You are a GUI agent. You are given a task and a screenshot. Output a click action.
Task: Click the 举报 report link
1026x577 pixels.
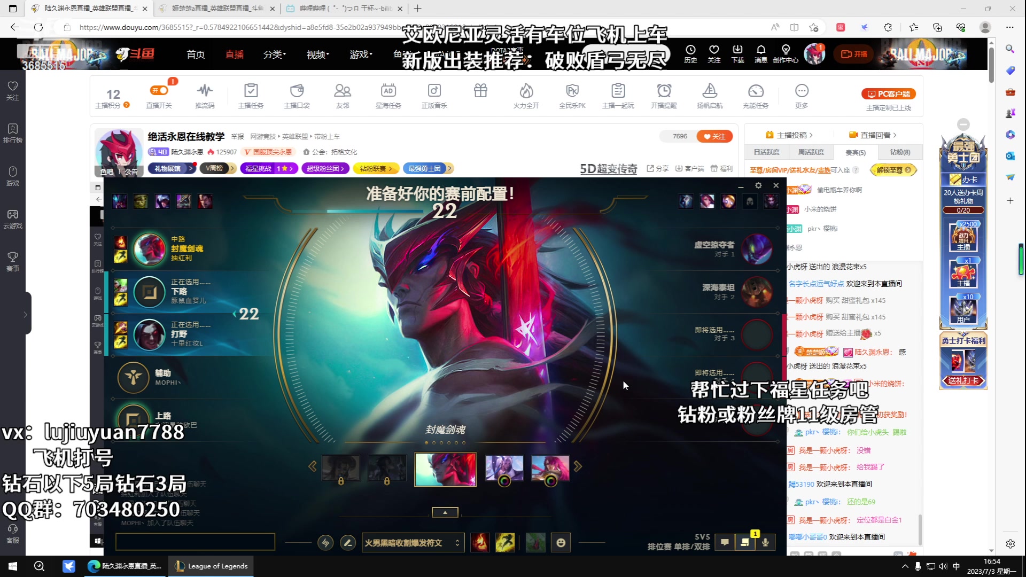click(237, 137)
